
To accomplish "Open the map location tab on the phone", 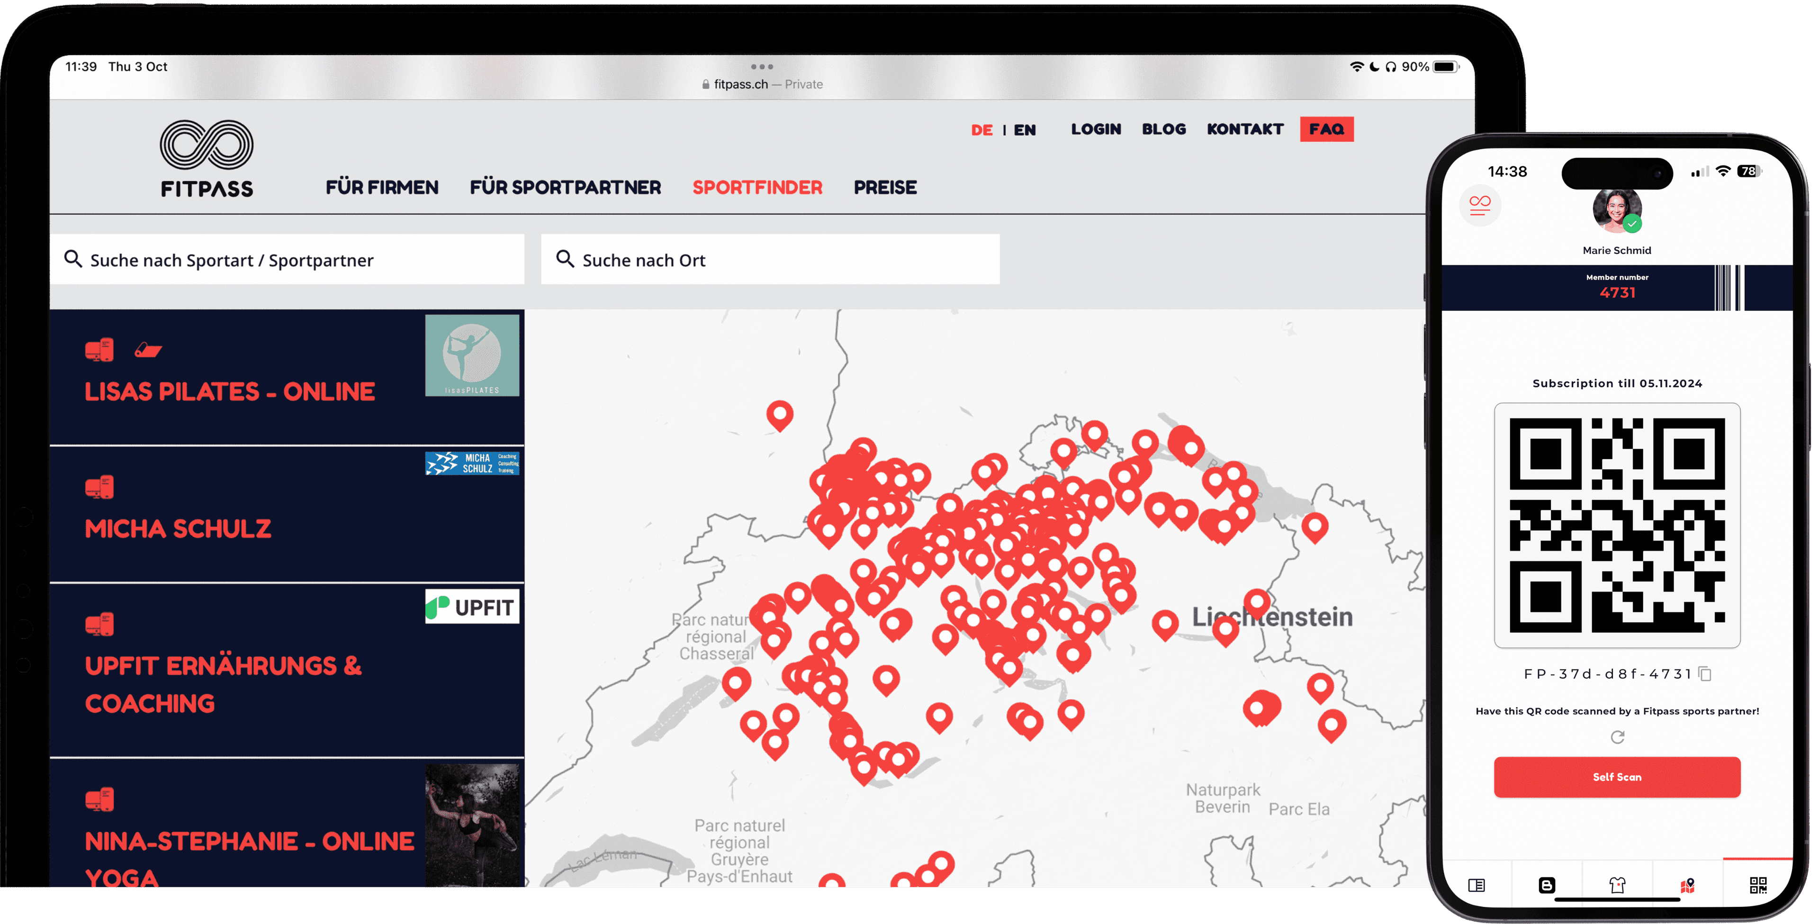I will coord(1688,885).
